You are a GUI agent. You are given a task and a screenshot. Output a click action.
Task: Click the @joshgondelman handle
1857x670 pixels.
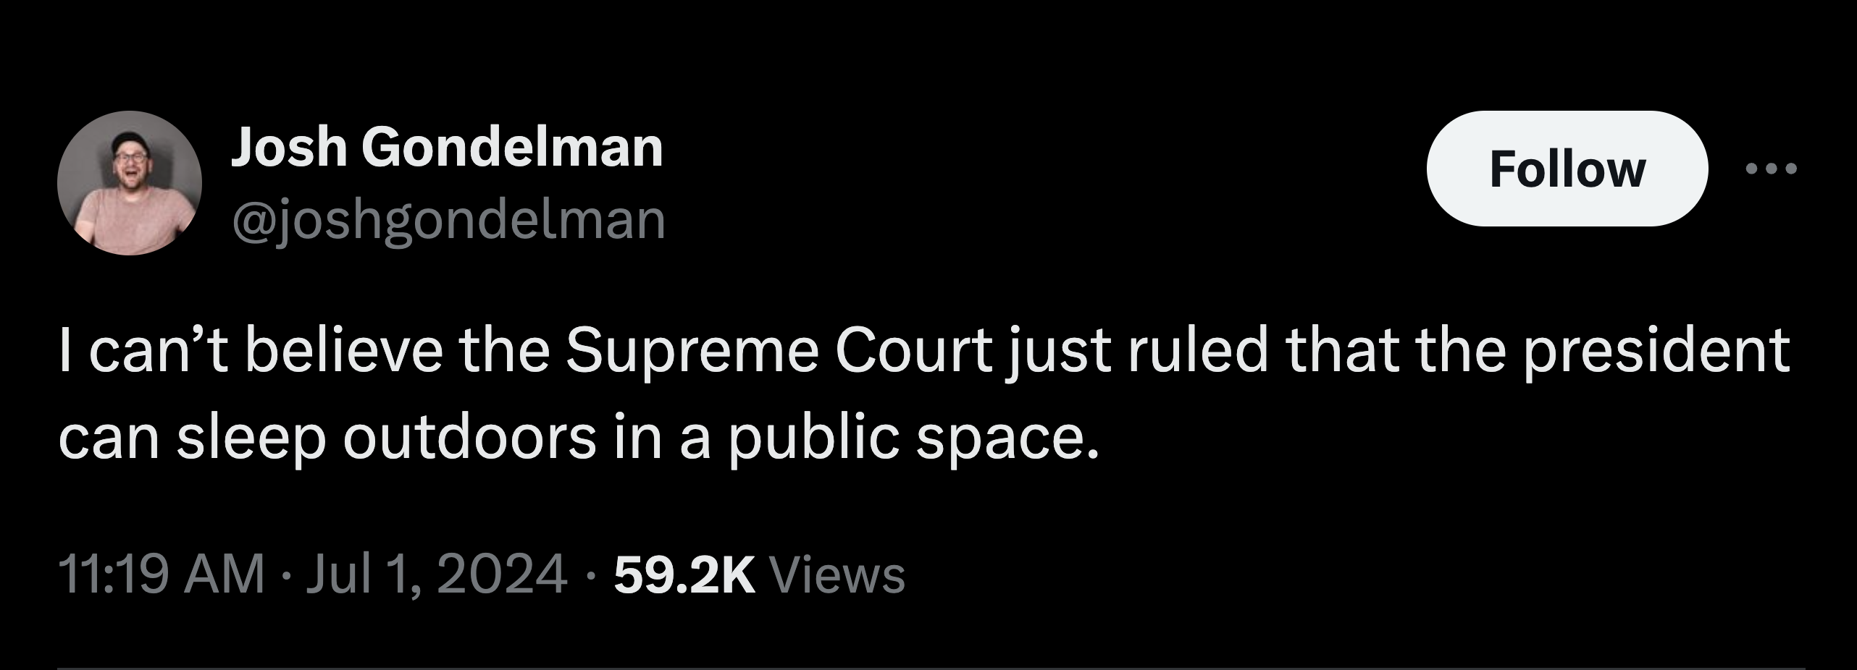448,220
